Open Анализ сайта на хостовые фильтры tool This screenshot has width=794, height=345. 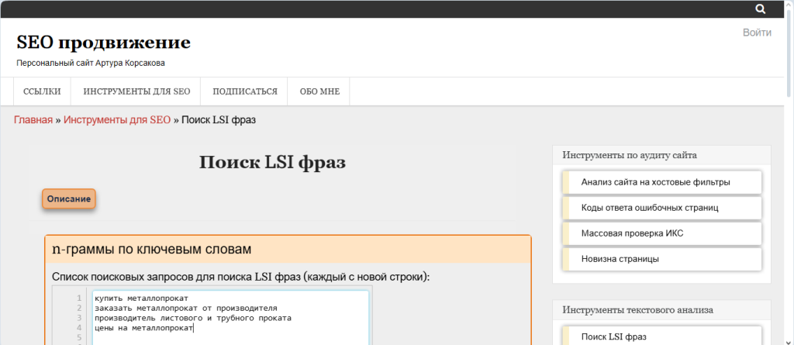(655, 182)
